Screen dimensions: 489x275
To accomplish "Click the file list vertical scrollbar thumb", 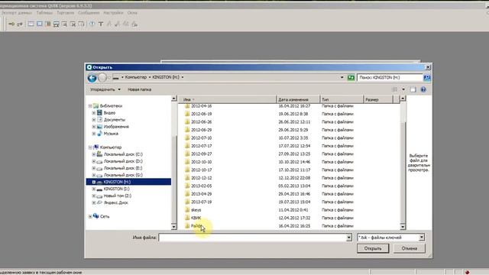I will tap(403, 172).
